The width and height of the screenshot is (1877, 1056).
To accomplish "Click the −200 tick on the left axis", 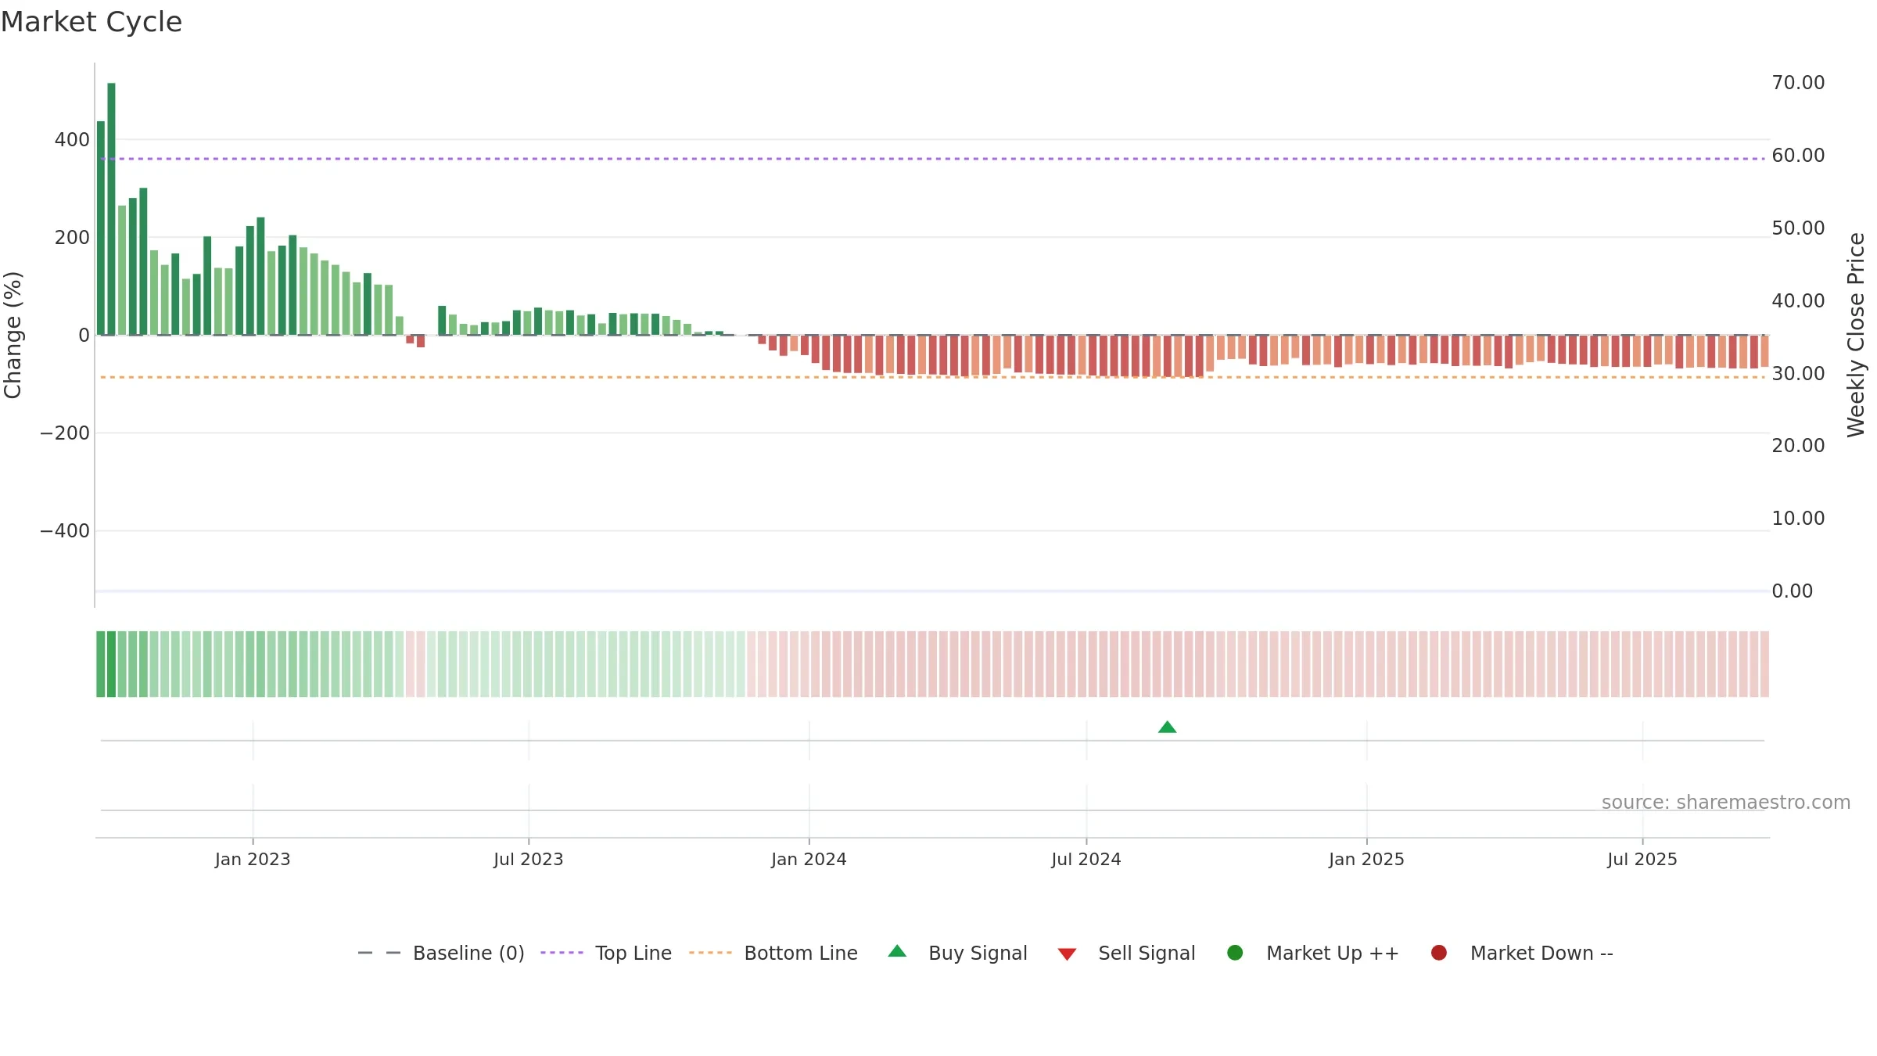I will [65, 433].
